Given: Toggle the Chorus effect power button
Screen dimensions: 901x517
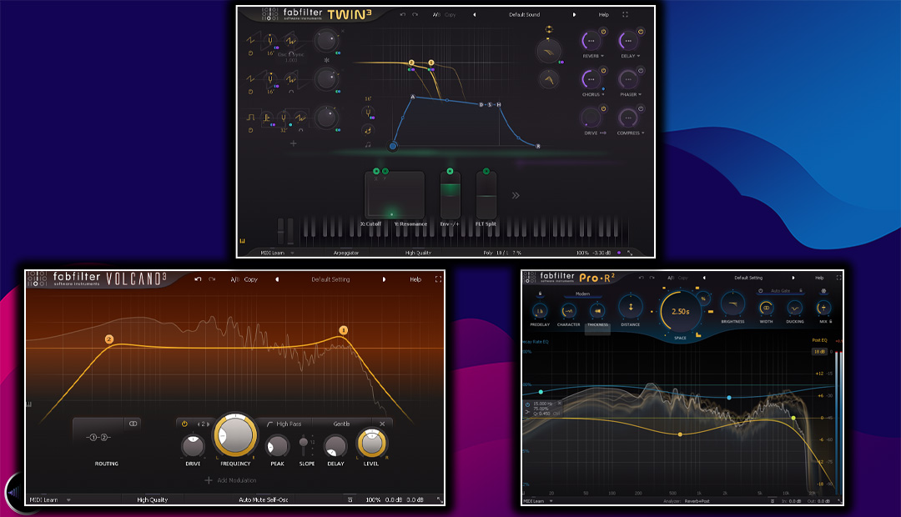Looking at the screenshot, I should tap(603, 70).
